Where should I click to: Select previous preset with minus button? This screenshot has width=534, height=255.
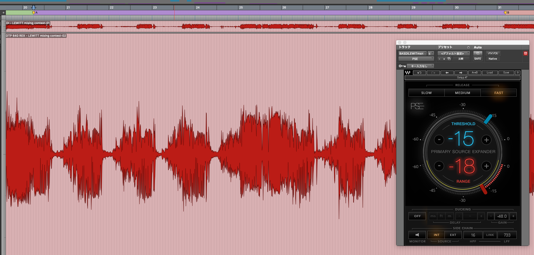pyautogui.click(x=439, y=59)
